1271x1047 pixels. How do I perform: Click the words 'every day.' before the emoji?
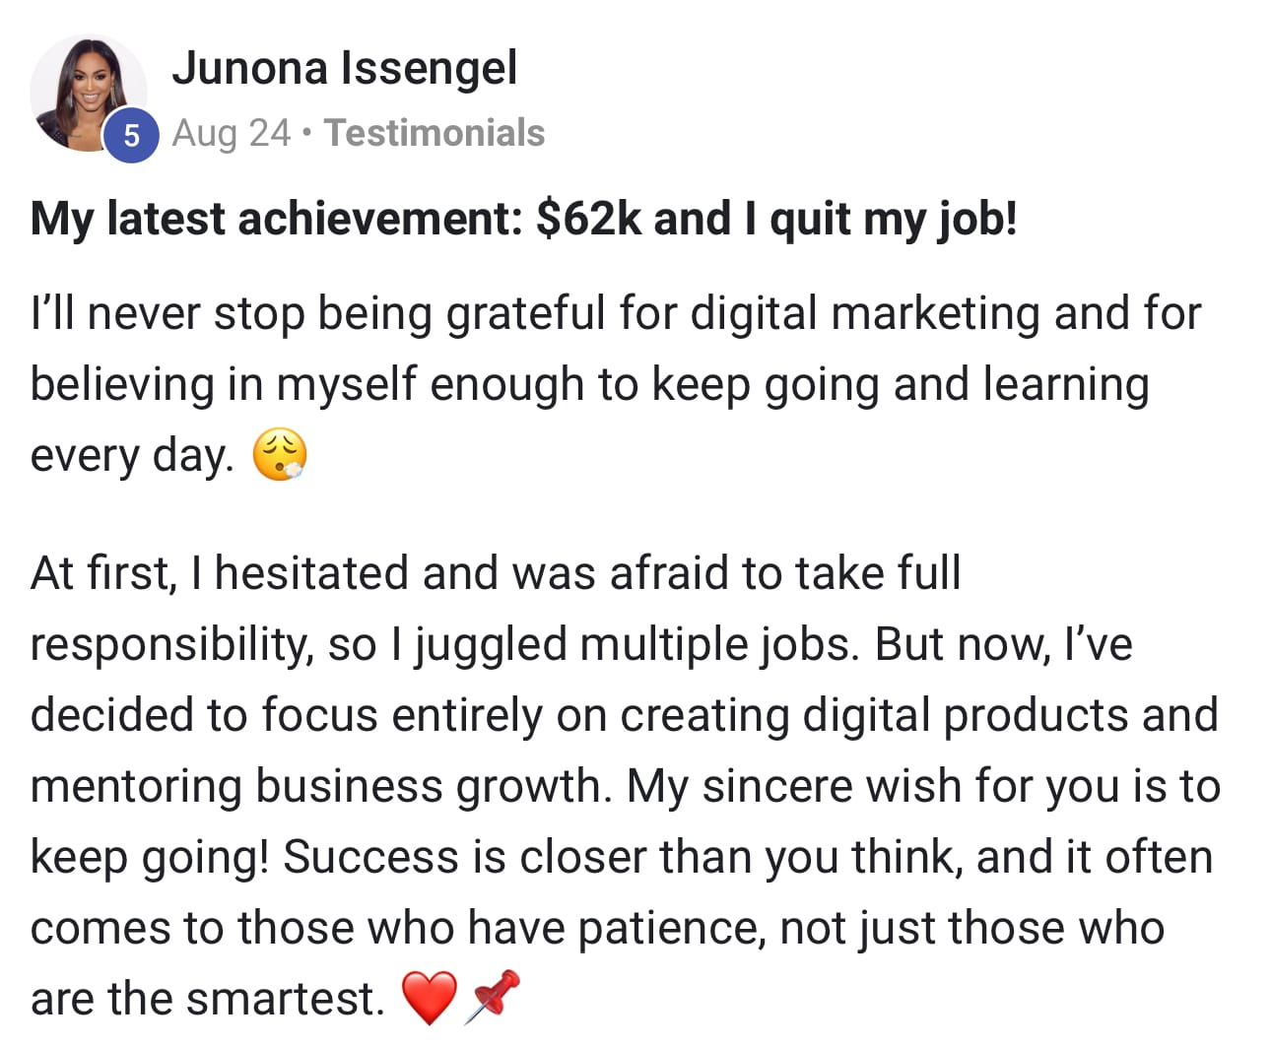(x=132, y=455)
